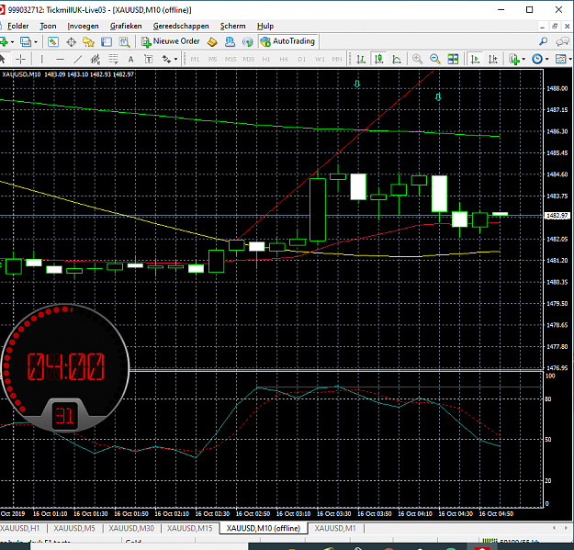
Task: Open the search magnifier in the toolbar
Action: [x=544, y=41]
